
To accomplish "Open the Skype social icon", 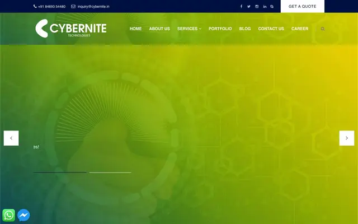I will click(272, 6).
